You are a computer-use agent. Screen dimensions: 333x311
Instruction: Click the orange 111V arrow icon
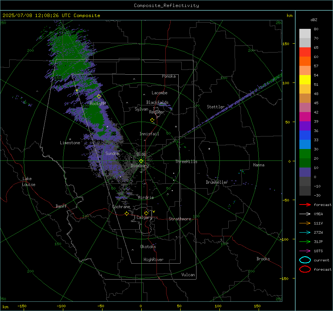tap(305, 223)
